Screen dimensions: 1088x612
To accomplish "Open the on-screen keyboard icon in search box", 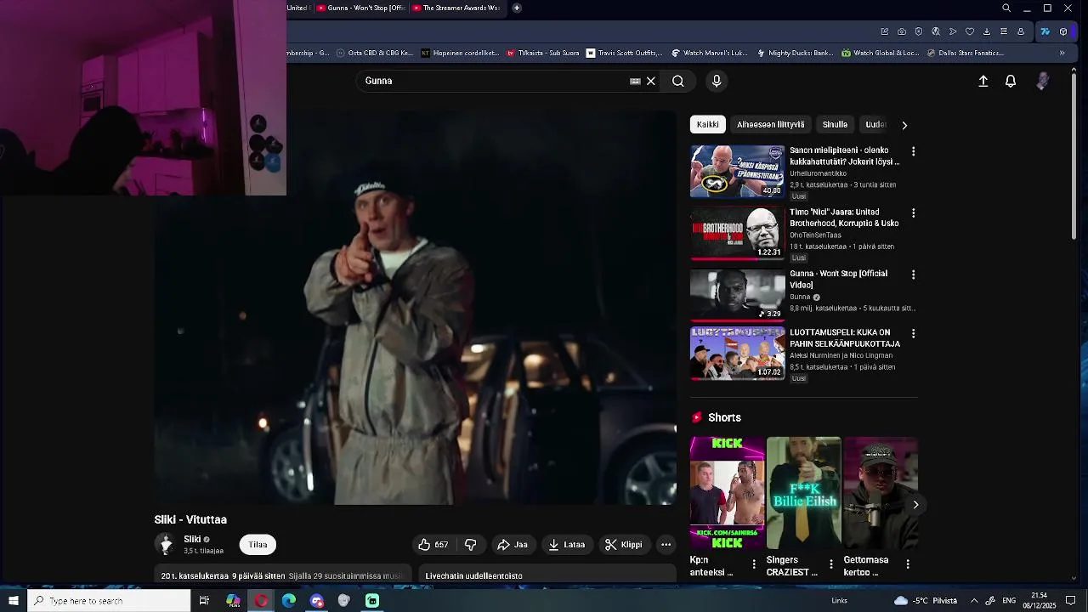I will click(635, 81).
